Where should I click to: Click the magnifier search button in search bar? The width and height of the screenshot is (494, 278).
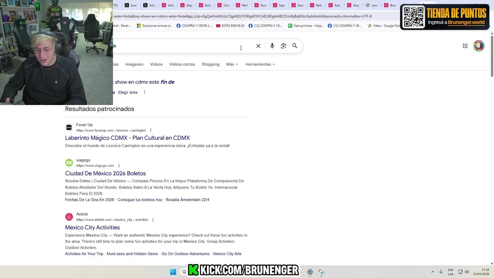295,46
